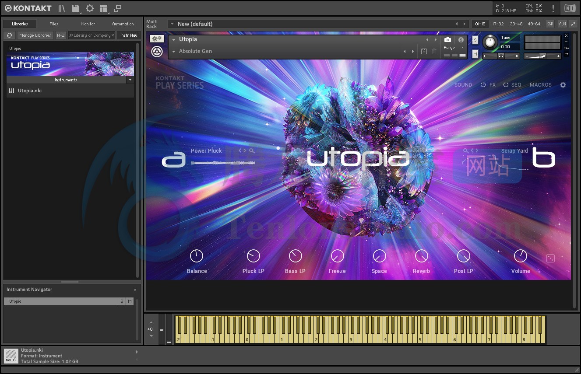This screenshot has width=581, height=374.
Task: Click the Native Instruments NI logo
Action: pos(570,8)
